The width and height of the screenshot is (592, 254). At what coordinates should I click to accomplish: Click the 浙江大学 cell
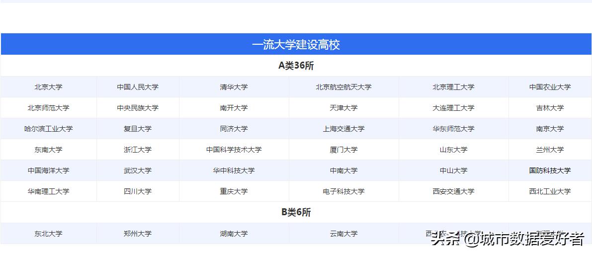tap(138, 150)
